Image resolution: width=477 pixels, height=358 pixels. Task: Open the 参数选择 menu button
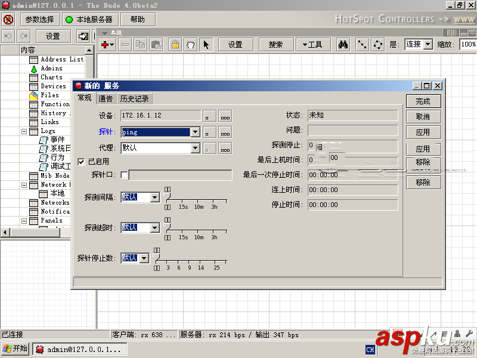(x=40, y=20)
